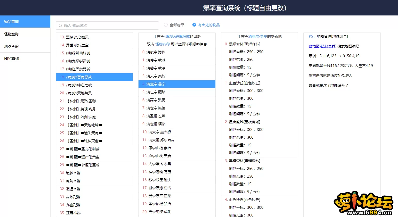Select monster 11. 清太祖·努尔哈赤
The height and width of the screenshot is (217, 398).
pyautogui.click(x=177, y=140)
